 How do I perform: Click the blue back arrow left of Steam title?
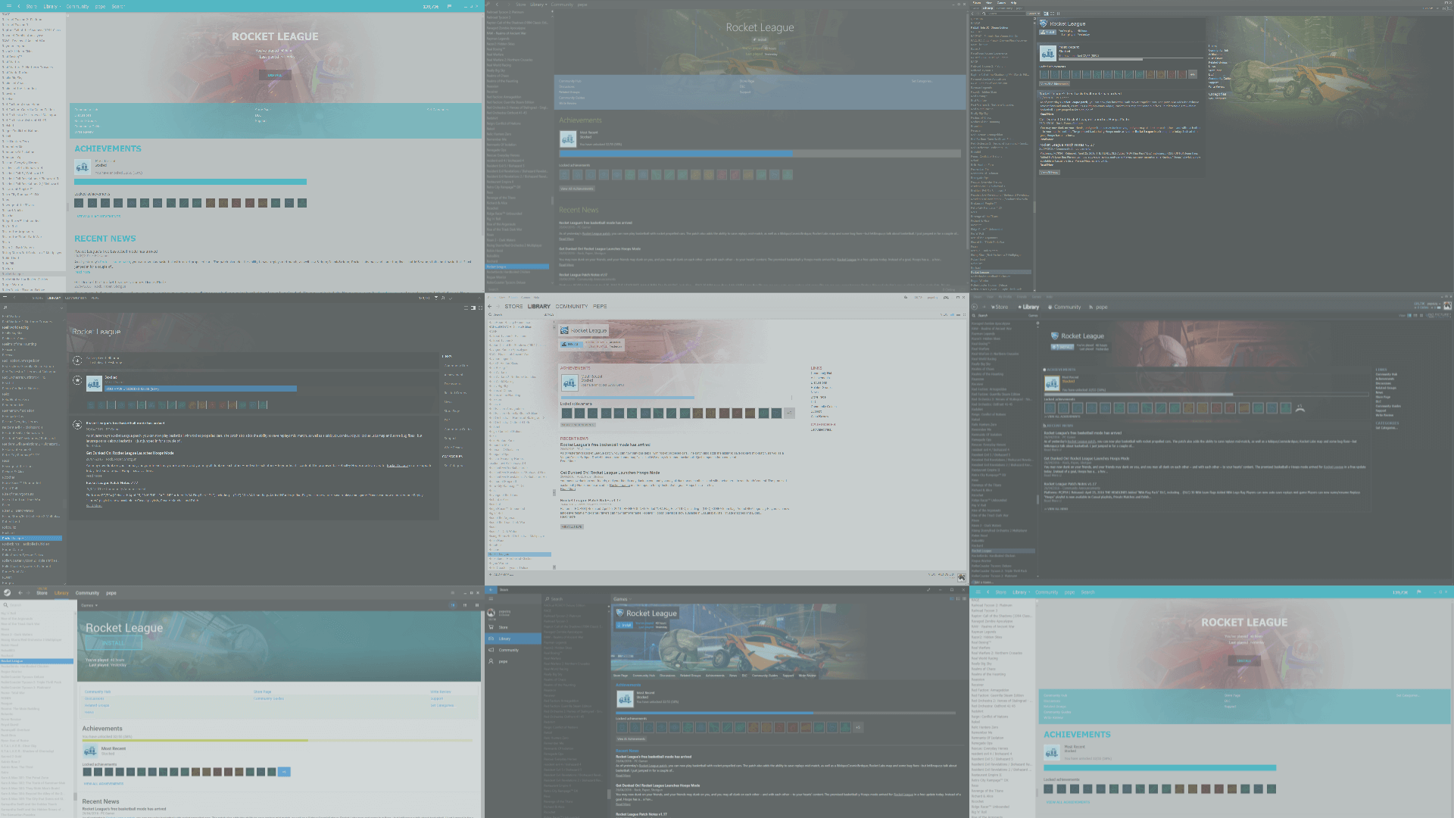491,589
